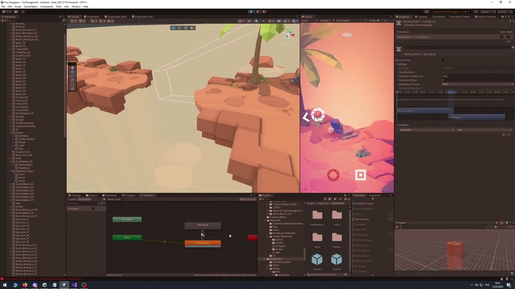Open the GameObject menu

click(x=31, y=6)
